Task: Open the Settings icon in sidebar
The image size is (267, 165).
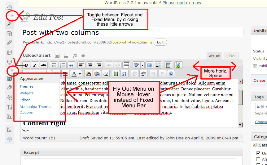Action: 10,117
